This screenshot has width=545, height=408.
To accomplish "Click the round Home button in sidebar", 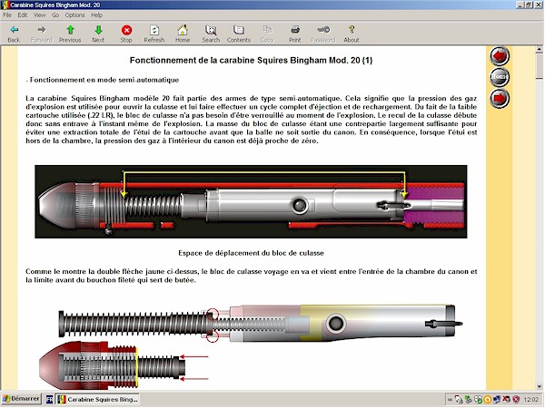I will (x=500, y=77).
